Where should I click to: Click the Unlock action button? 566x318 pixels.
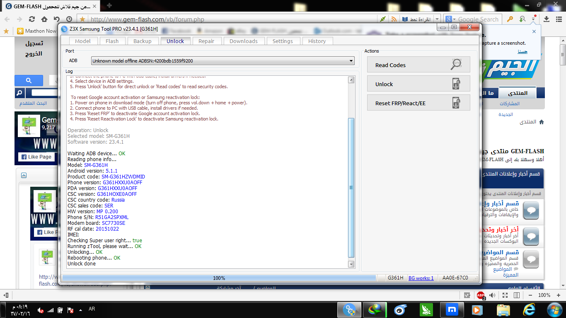(418, 84)
